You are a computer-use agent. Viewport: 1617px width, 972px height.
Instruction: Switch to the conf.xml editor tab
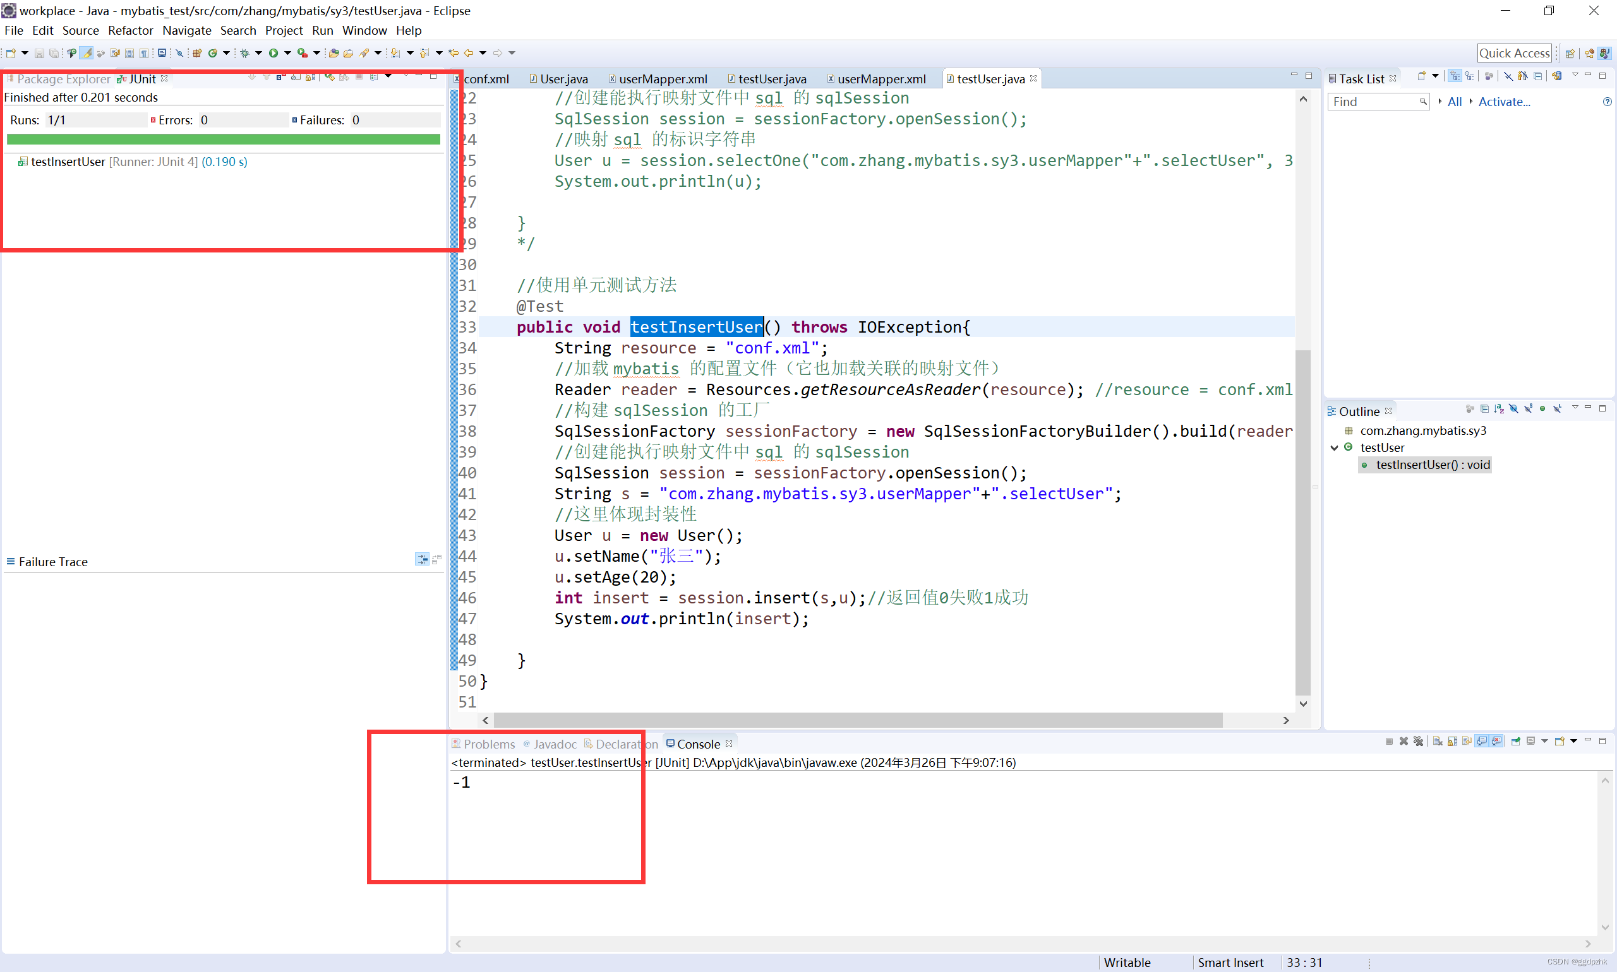485,79
